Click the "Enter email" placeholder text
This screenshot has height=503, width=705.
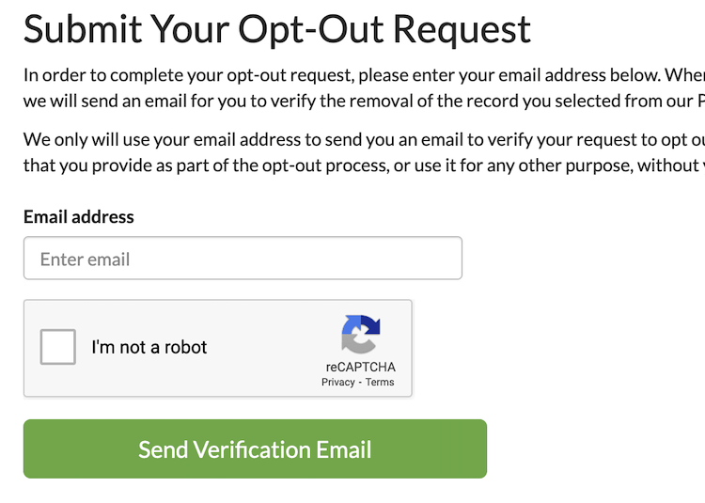[85, 259]
